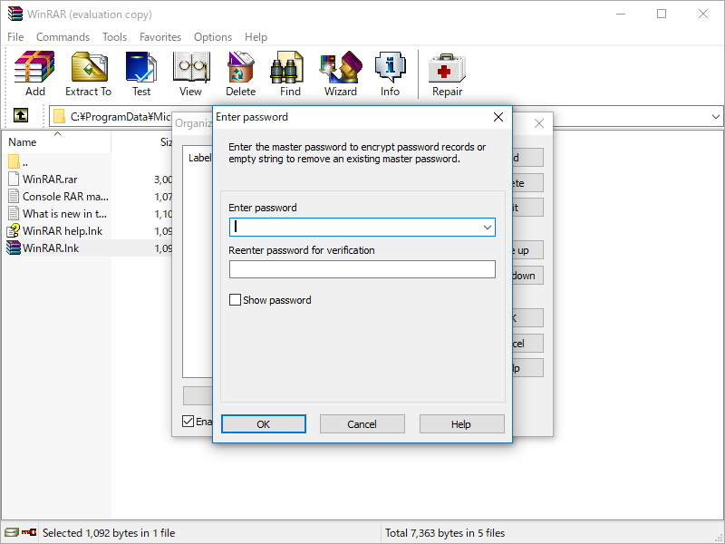Click the Reenter password verification field
The image size is (725, 544).
pos(362,269)
